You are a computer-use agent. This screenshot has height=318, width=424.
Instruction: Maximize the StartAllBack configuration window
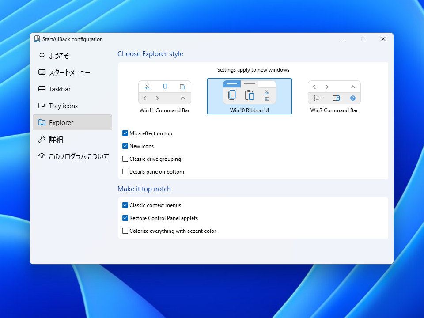click(363, 39)
